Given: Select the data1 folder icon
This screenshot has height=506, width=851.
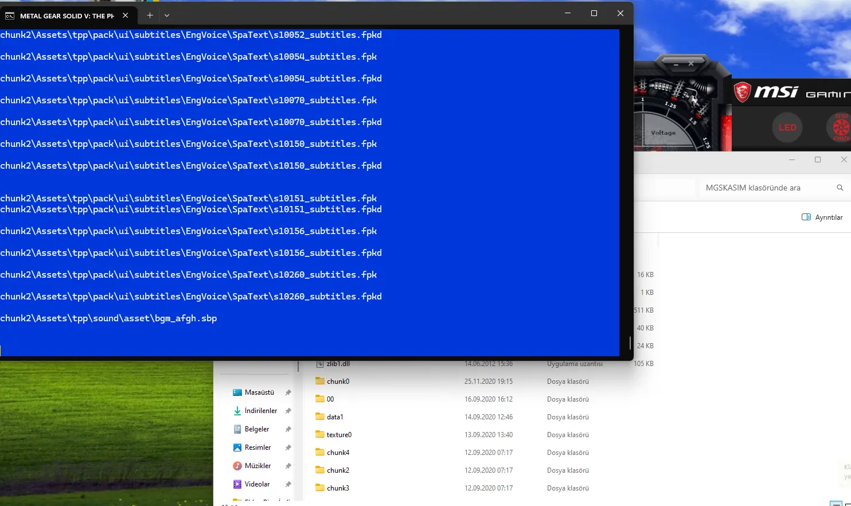Looking at the screenshot, I should (320, 417).
